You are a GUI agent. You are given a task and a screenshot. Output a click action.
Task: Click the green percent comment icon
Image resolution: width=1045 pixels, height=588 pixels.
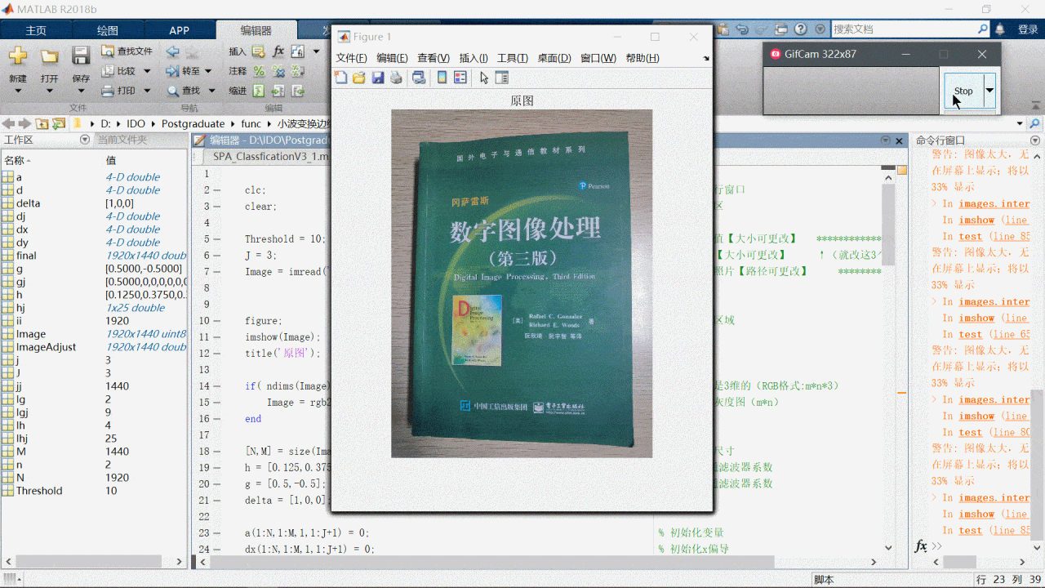coord(259,71)
